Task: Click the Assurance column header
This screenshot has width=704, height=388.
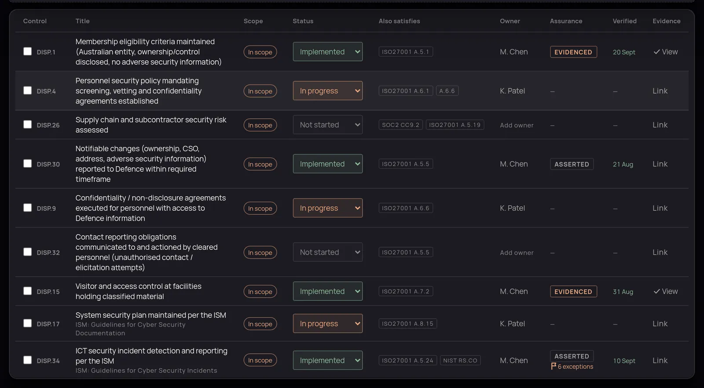Action: coord(566,21)
